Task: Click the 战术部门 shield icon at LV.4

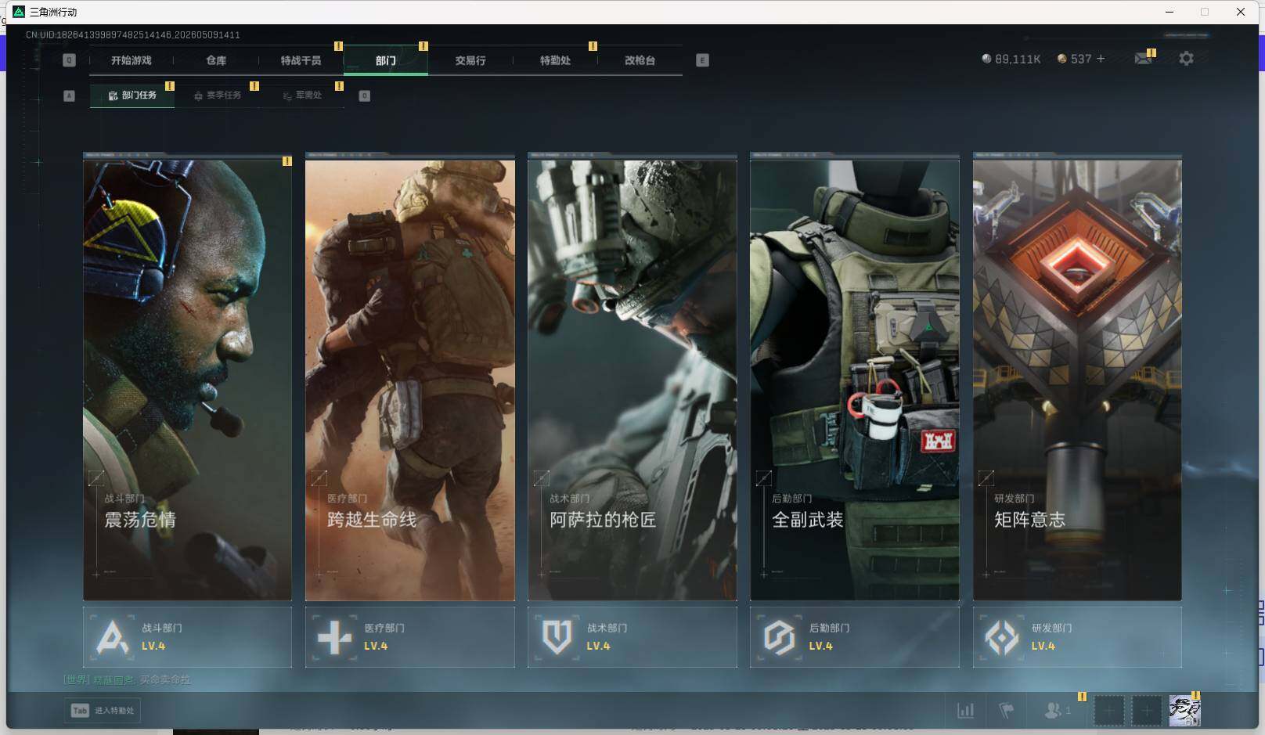Action: point(557,637)
